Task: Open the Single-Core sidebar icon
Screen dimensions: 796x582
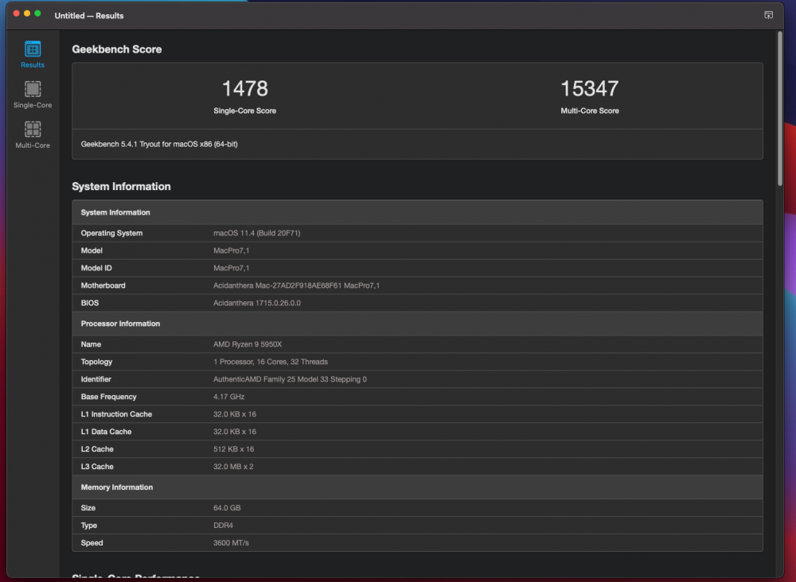Action: pyautogui.click(x=33, y=95)
